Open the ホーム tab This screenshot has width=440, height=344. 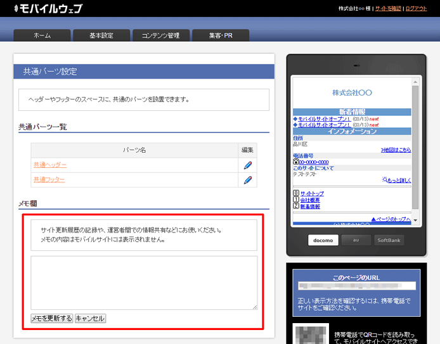42,35
